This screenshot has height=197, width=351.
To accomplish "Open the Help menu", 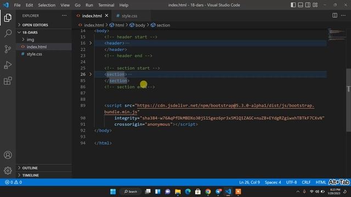I will coord(124,5).
